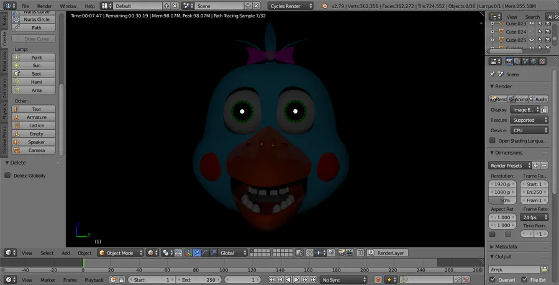559x285 pixels.
Task: Delete the current Scene with X icon
Action: point(257,6)
